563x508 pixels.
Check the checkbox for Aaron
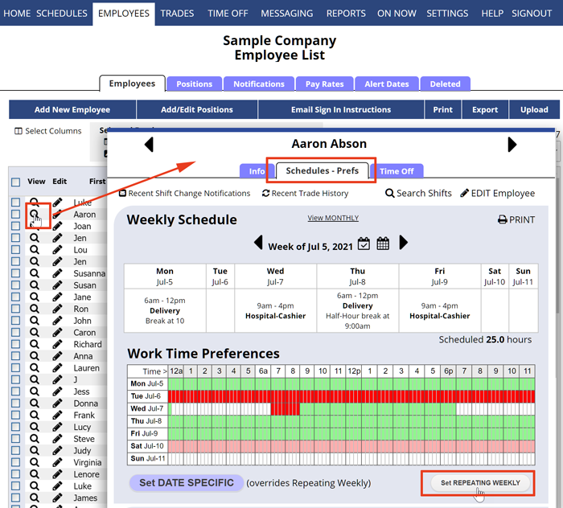15,214
